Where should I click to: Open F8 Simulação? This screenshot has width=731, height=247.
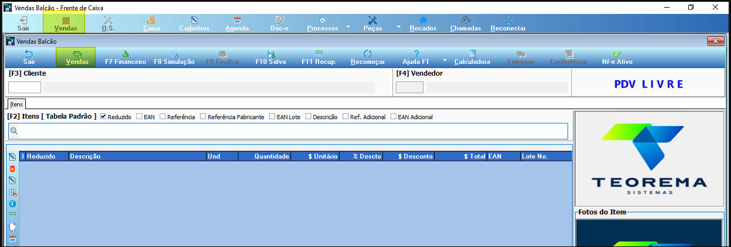click(174, 57)
